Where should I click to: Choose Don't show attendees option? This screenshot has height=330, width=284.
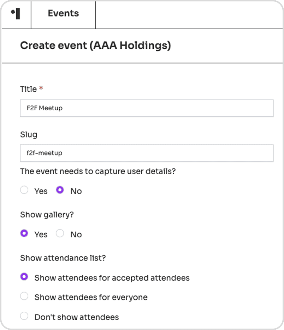pyautogui.click(x=24, y=316)
